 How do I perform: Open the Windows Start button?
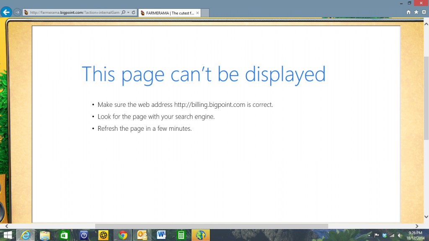pyautogui.click(x=8, y=235)
